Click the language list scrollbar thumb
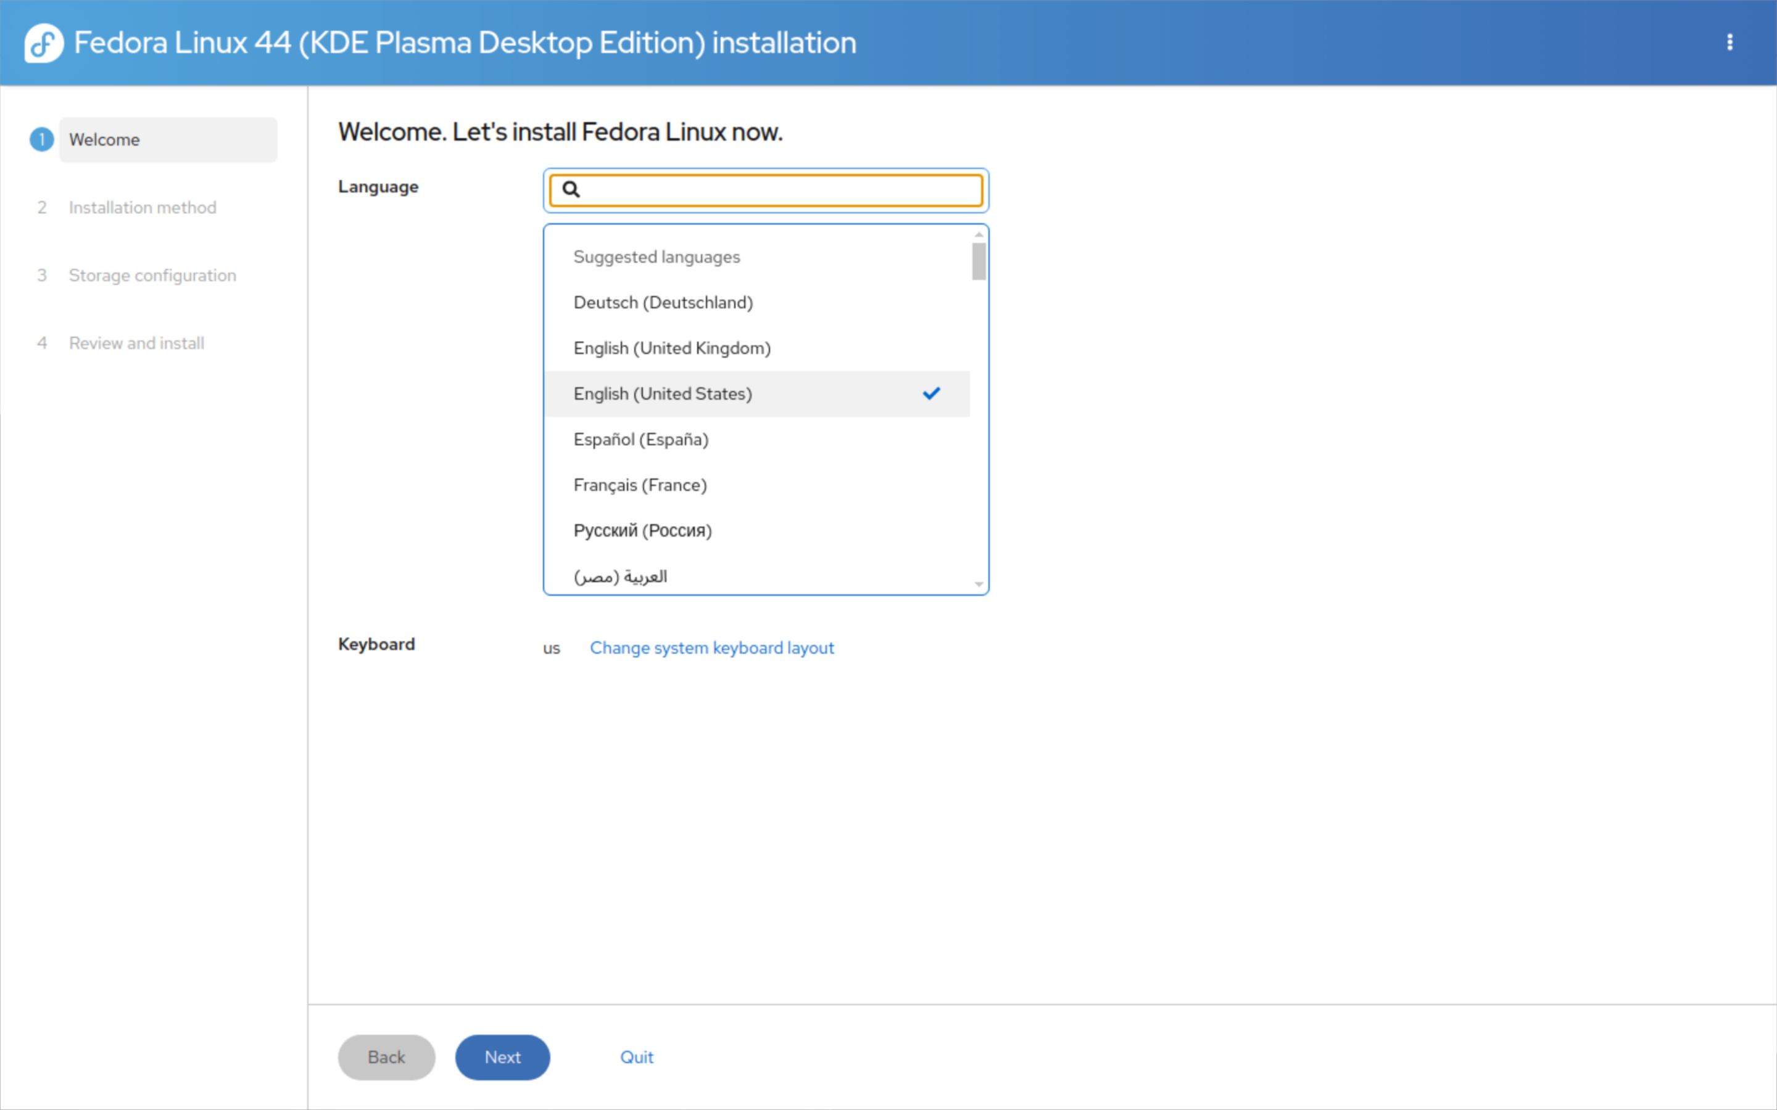Viewport: 1777px width, 1110px height. (x=979, y=261)
